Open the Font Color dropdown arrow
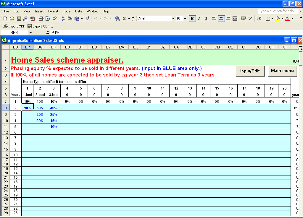The image size is (303, 218). point(292,19)
